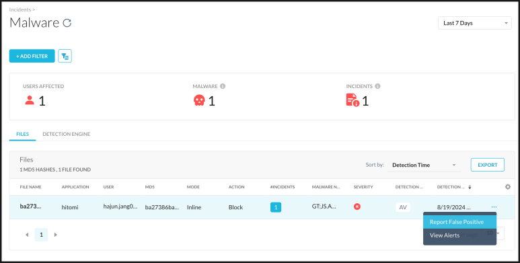
Task: Click the MALWARE N... column header
Action: tap(326, 187)
